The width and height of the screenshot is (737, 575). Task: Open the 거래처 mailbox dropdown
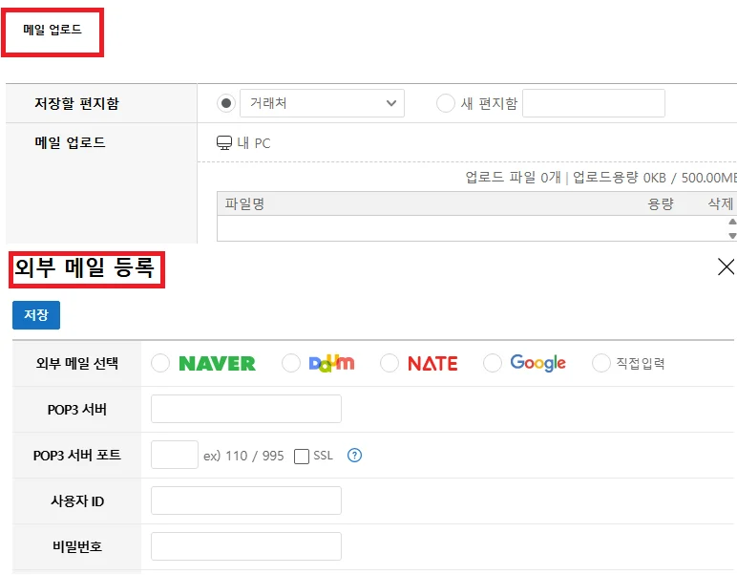point(322,103)
